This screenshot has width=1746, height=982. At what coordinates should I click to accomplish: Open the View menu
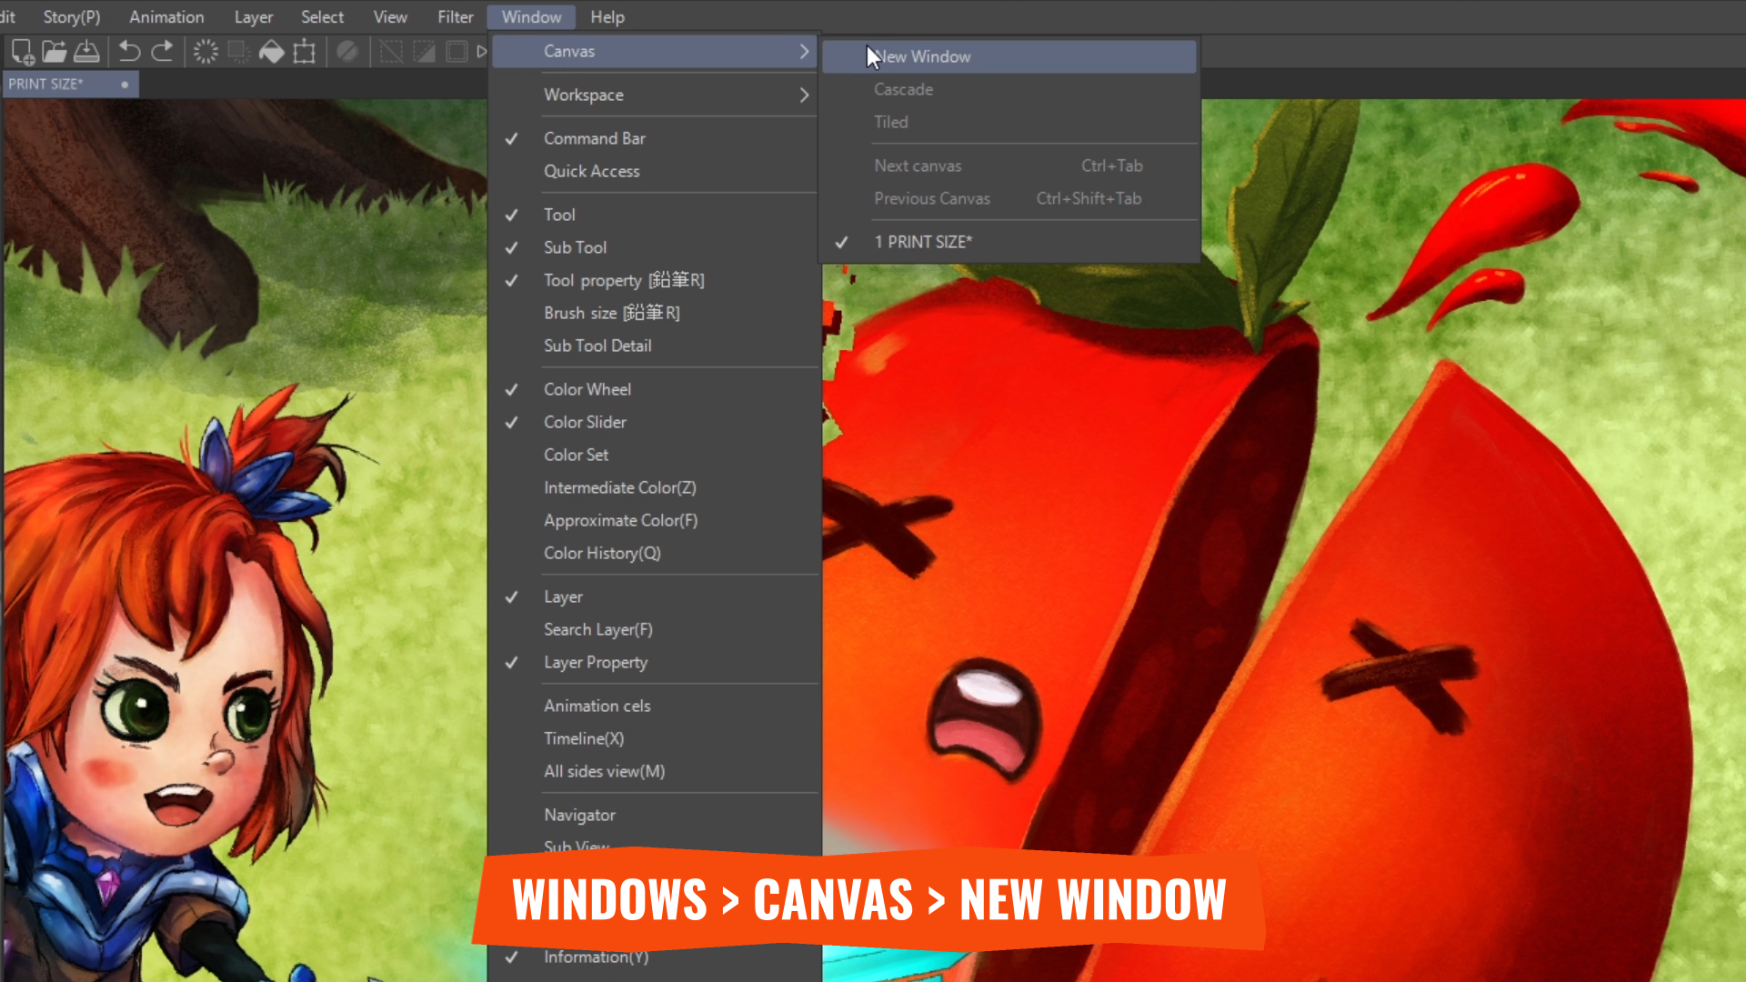pos(390,17)
